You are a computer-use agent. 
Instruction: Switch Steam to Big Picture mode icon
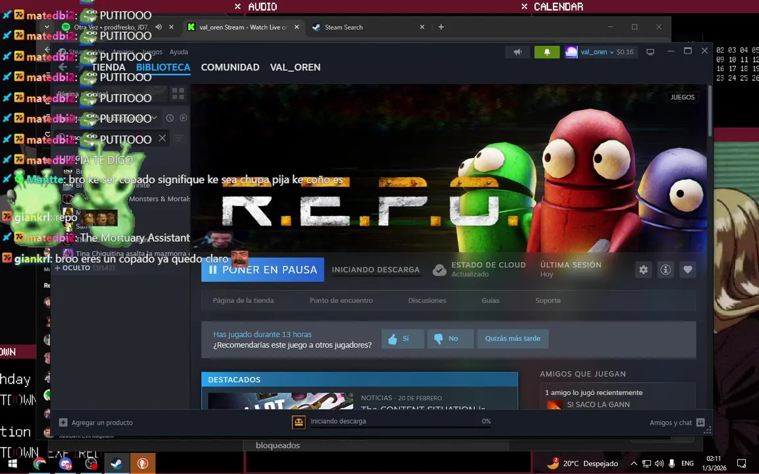tap(650, 52)
